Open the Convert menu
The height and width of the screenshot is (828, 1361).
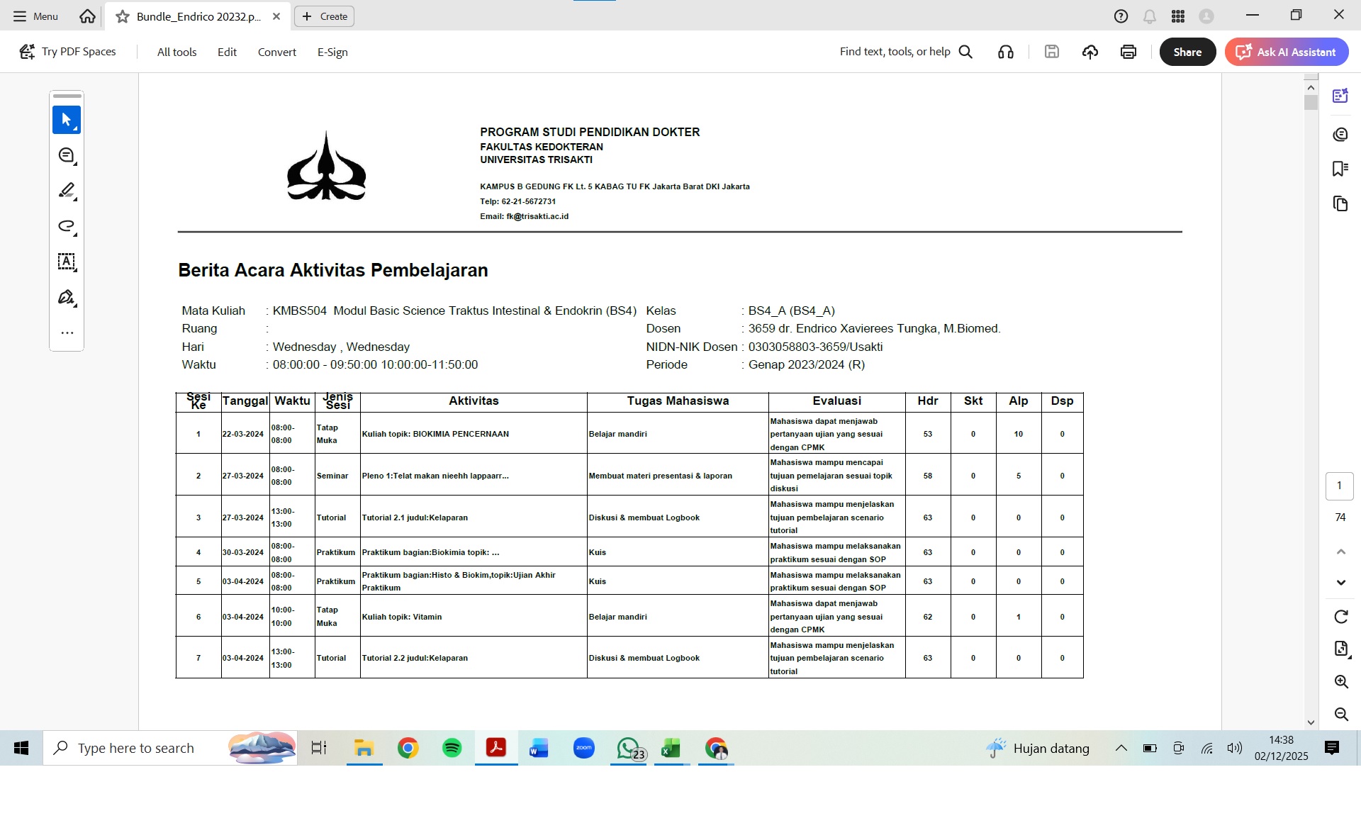(276, 52)
